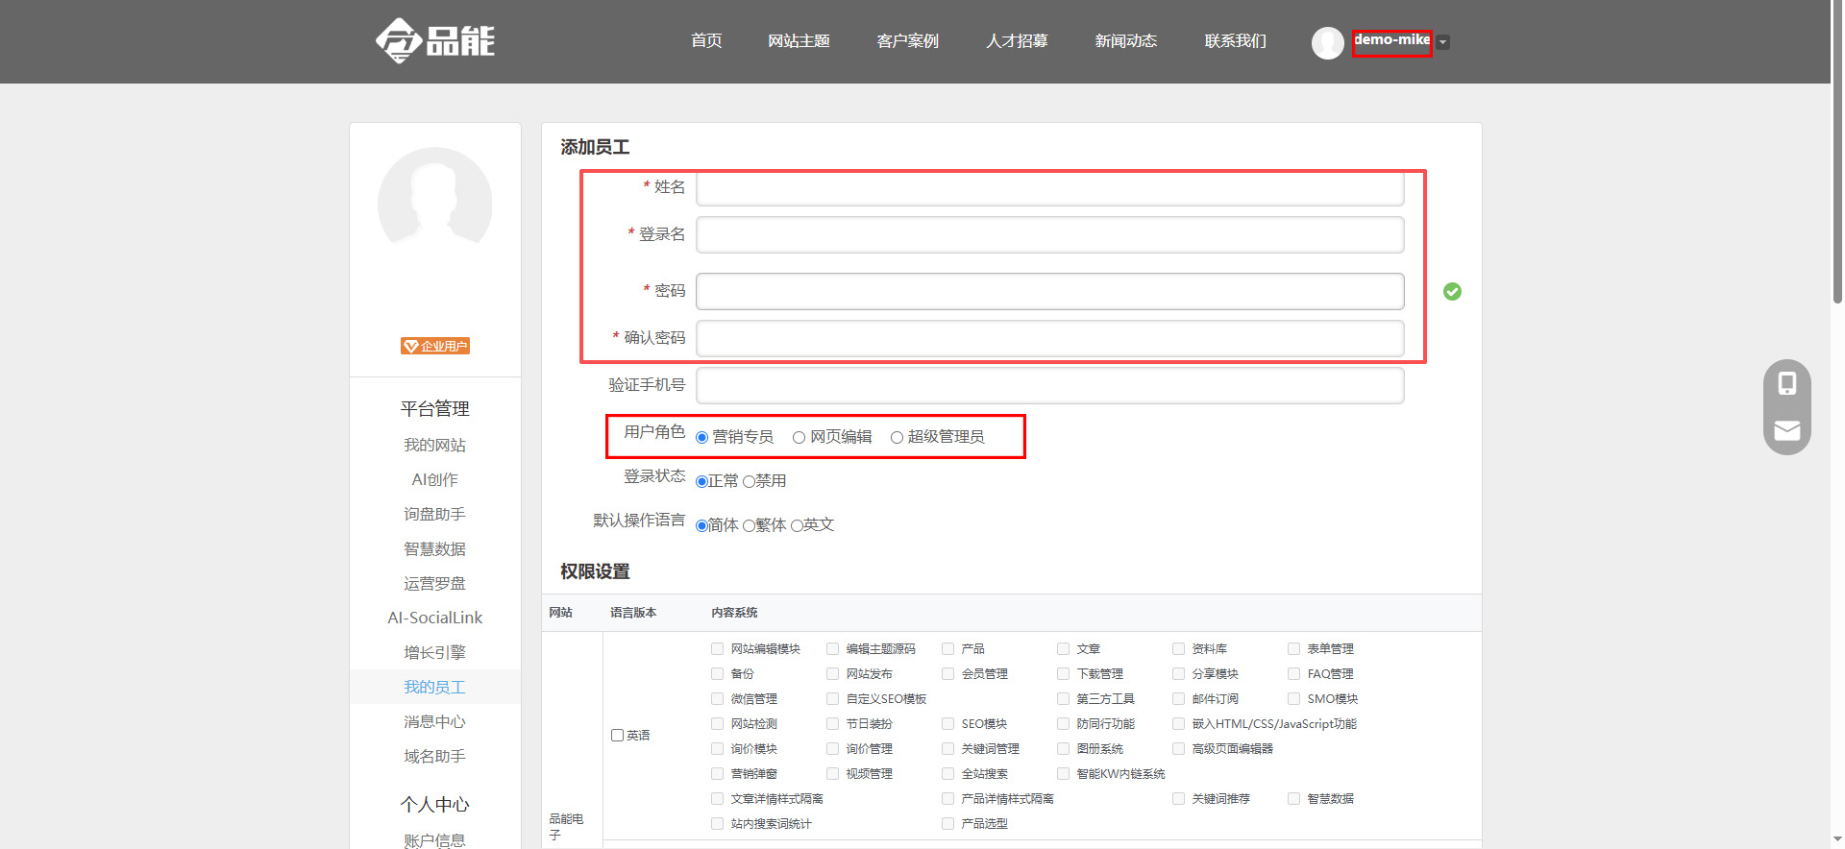
Task: Check the 智慧数据 permission checkbox
Action: pyautogui.click(x=1293, y=798)
